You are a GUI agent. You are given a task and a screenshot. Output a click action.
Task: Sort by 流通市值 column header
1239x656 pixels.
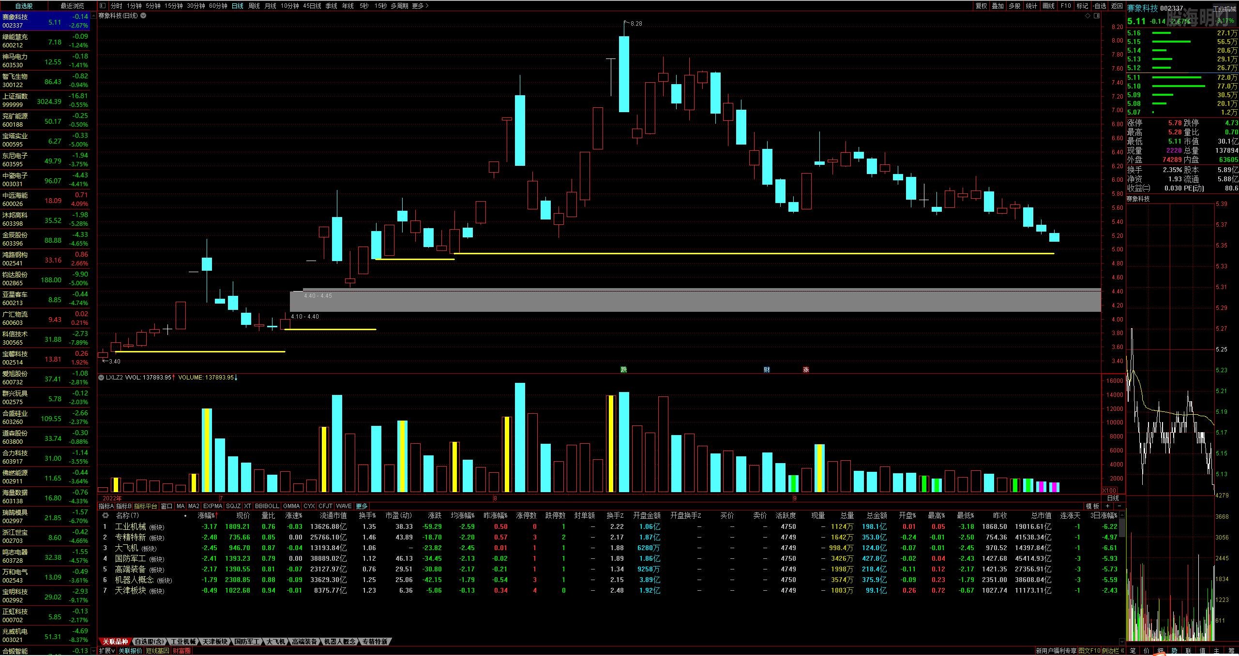coord(333,516)
